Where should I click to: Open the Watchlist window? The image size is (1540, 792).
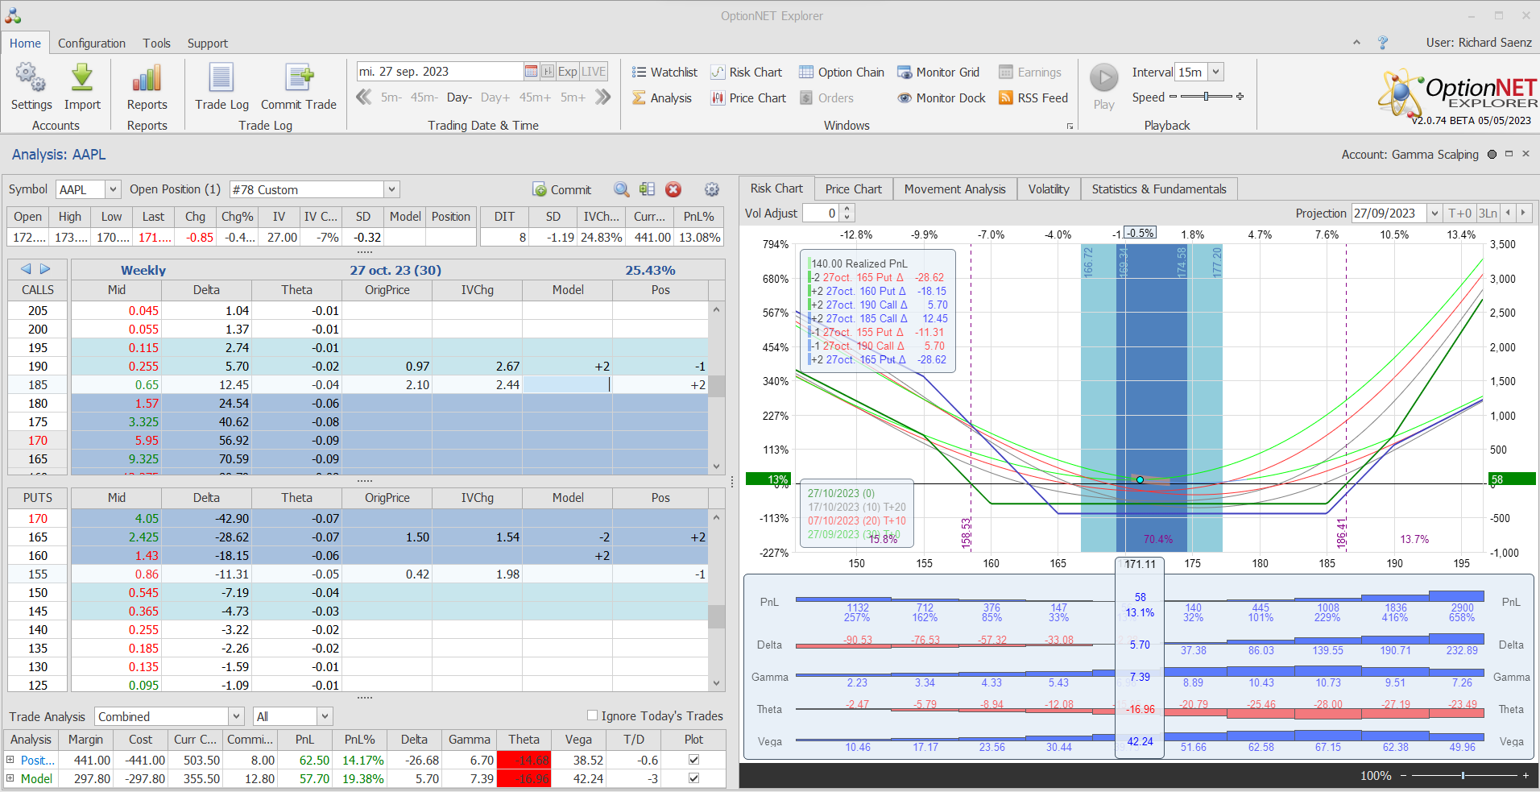point(664,73)
